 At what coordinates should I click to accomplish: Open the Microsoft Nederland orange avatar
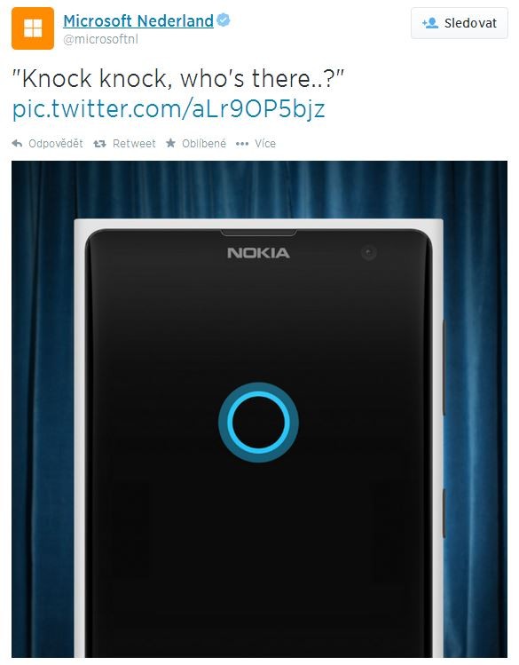tap(33, 28)
